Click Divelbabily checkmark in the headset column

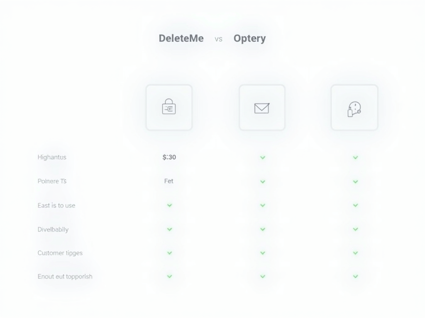point(355,229)
